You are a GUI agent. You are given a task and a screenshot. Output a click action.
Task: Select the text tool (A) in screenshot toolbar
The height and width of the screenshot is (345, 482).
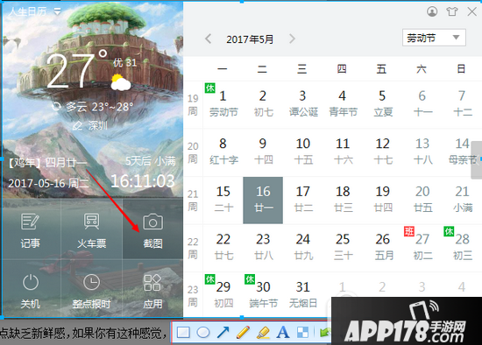coord(283,333)
